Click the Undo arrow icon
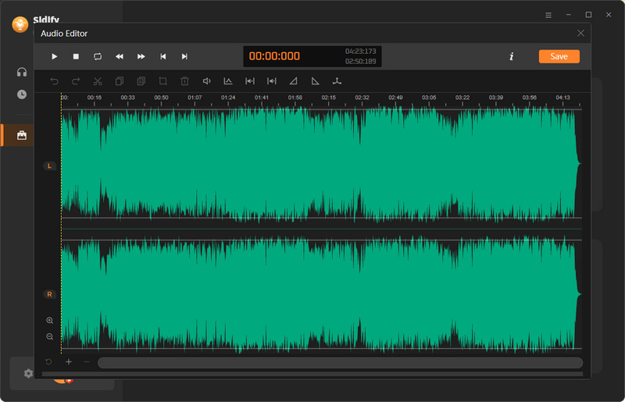The width and height of the screenshot is (625, 402). [x=54, y=81]
